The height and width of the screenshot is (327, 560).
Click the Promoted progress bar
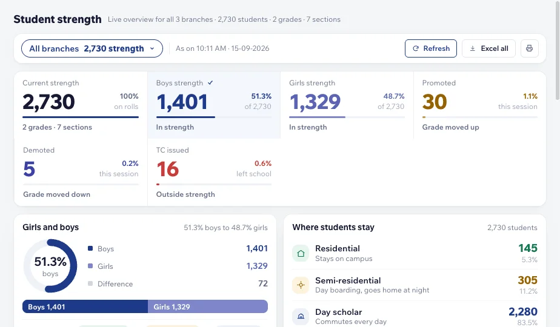pos(479,117)
